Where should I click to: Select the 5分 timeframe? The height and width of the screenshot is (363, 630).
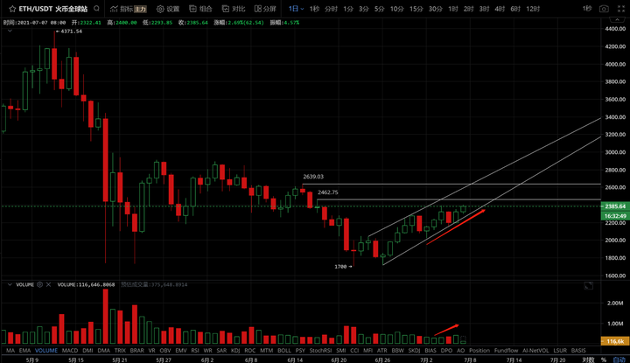379,9
